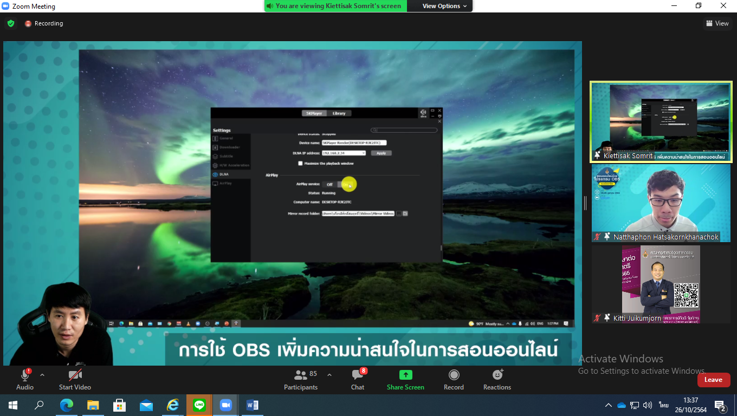Screen dimensions: 737x416
Task: Open LINE app from taskbar
Action: click(199, 405)
